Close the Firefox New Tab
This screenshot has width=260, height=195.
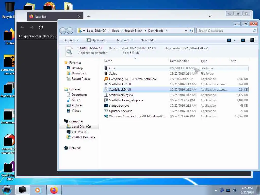[79, 17]
